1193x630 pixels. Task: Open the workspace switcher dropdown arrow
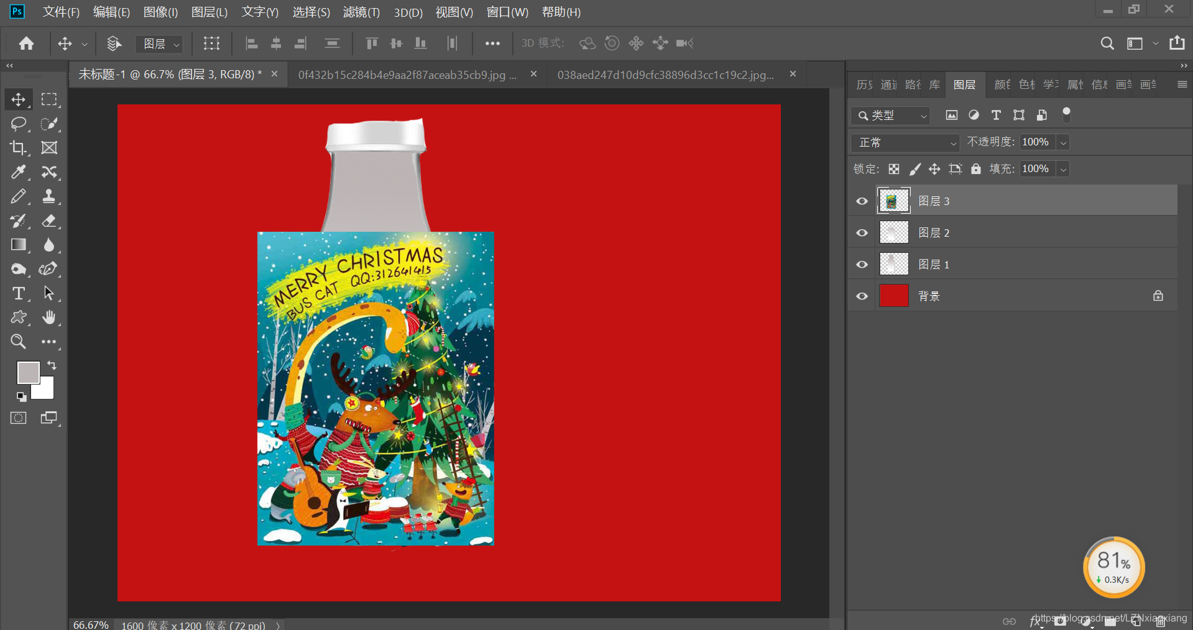click(1156, 43)
